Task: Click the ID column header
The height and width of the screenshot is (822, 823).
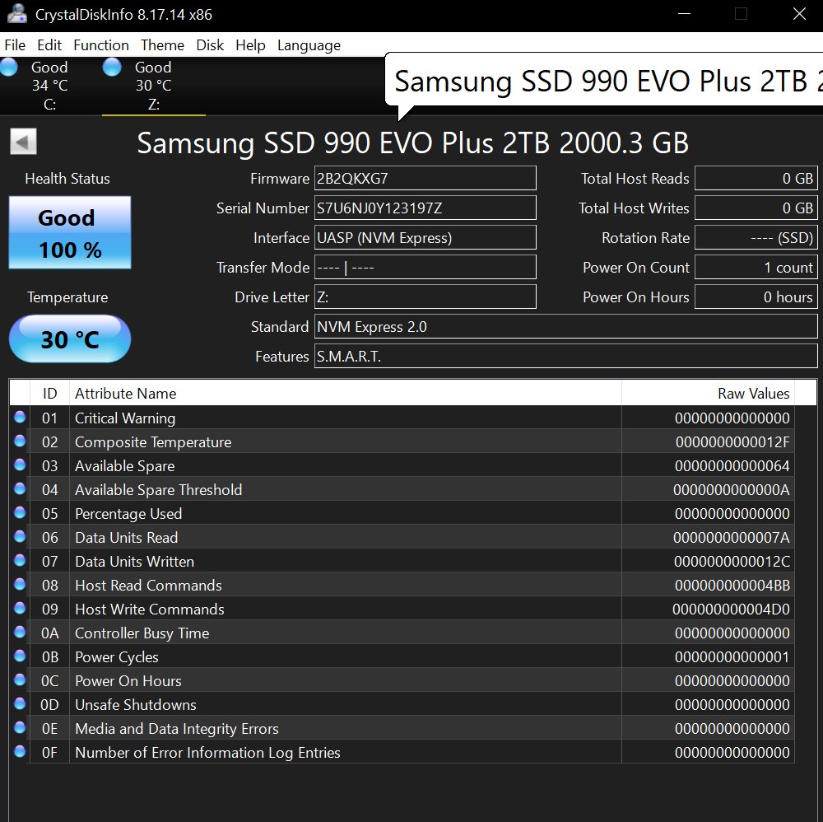Action: (x=50, y=393)
